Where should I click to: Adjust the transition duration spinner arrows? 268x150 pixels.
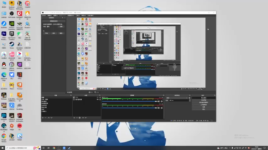(190, 101)
